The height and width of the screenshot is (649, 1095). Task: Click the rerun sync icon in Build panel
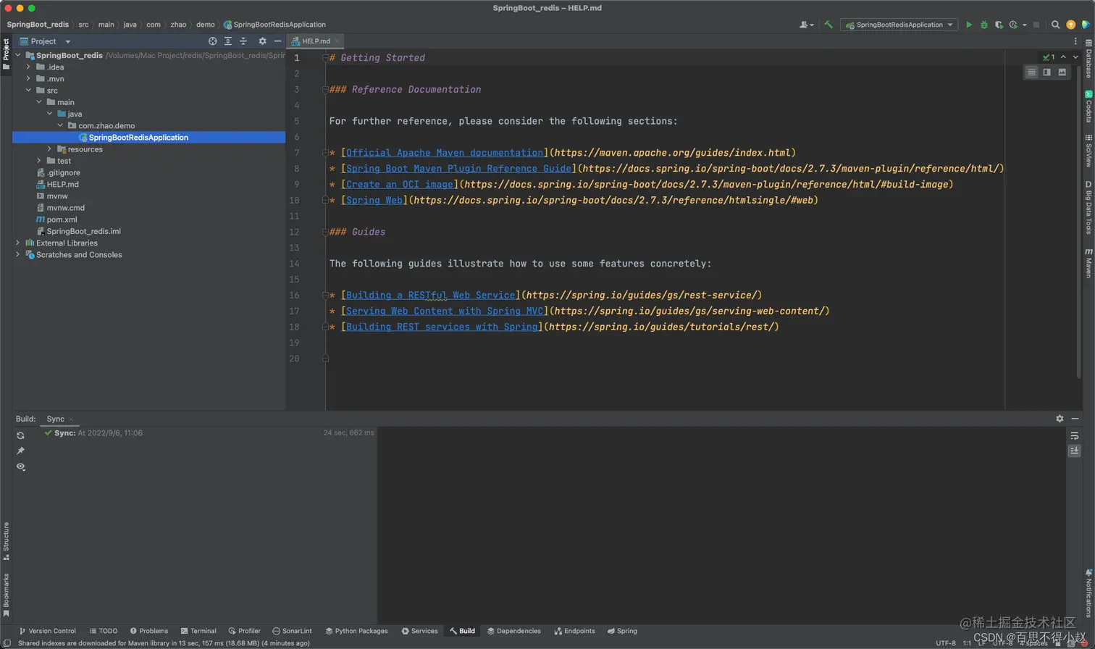coord(20,435)
